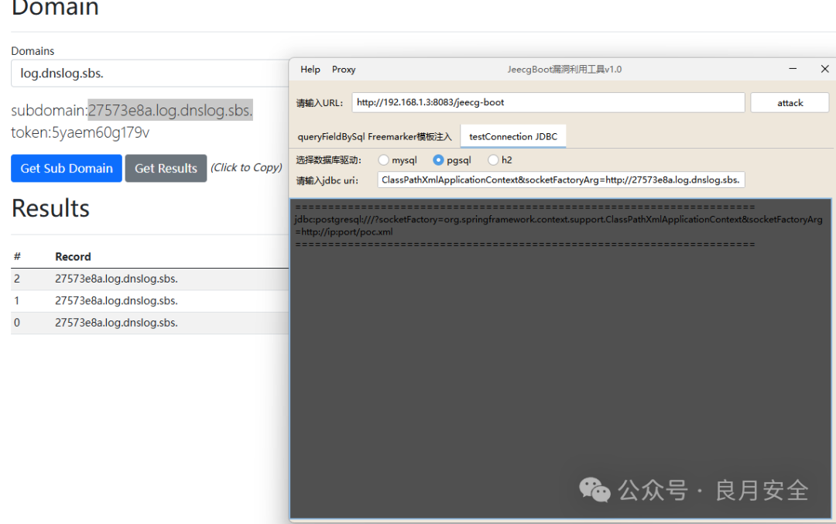The height and width of the screenshot is (524, 836).
Task: Click the jdbc uri input field
Action: pyautogui.click(x=561, y=180)
